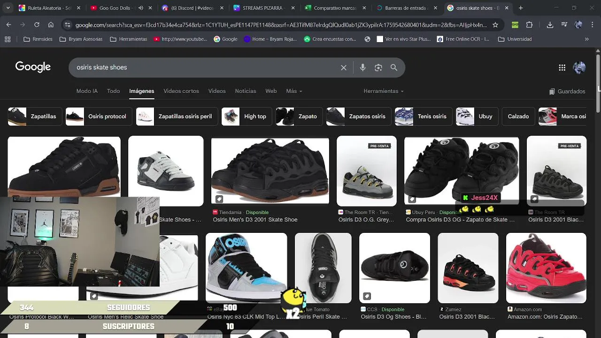Open the media controls icon in toolbar
601x338 pixels.
564,25
